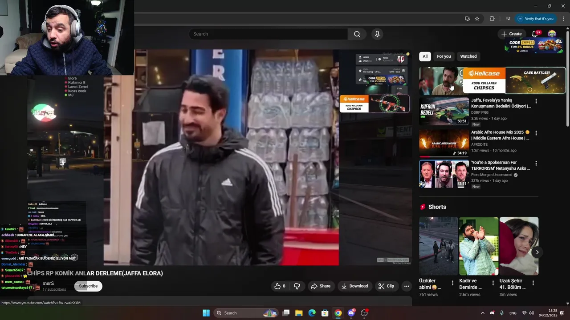Download the video

tap(355, 286)
